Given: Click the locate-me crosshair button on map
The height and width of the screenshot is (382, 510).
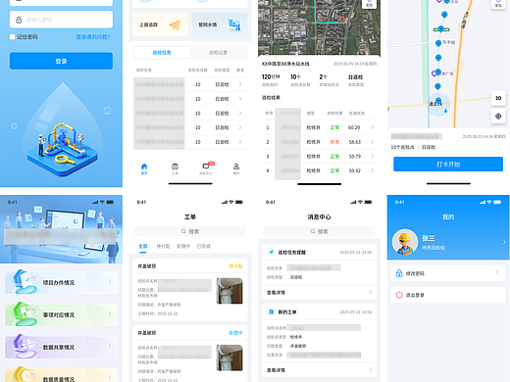Looking at the screenshot, I should [x=498, y=117].
